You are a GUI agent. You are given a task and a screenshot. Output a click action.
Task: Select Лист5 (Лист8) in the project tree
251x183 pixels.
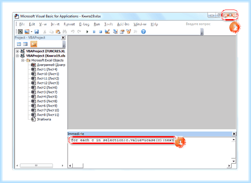click(47, 101)
